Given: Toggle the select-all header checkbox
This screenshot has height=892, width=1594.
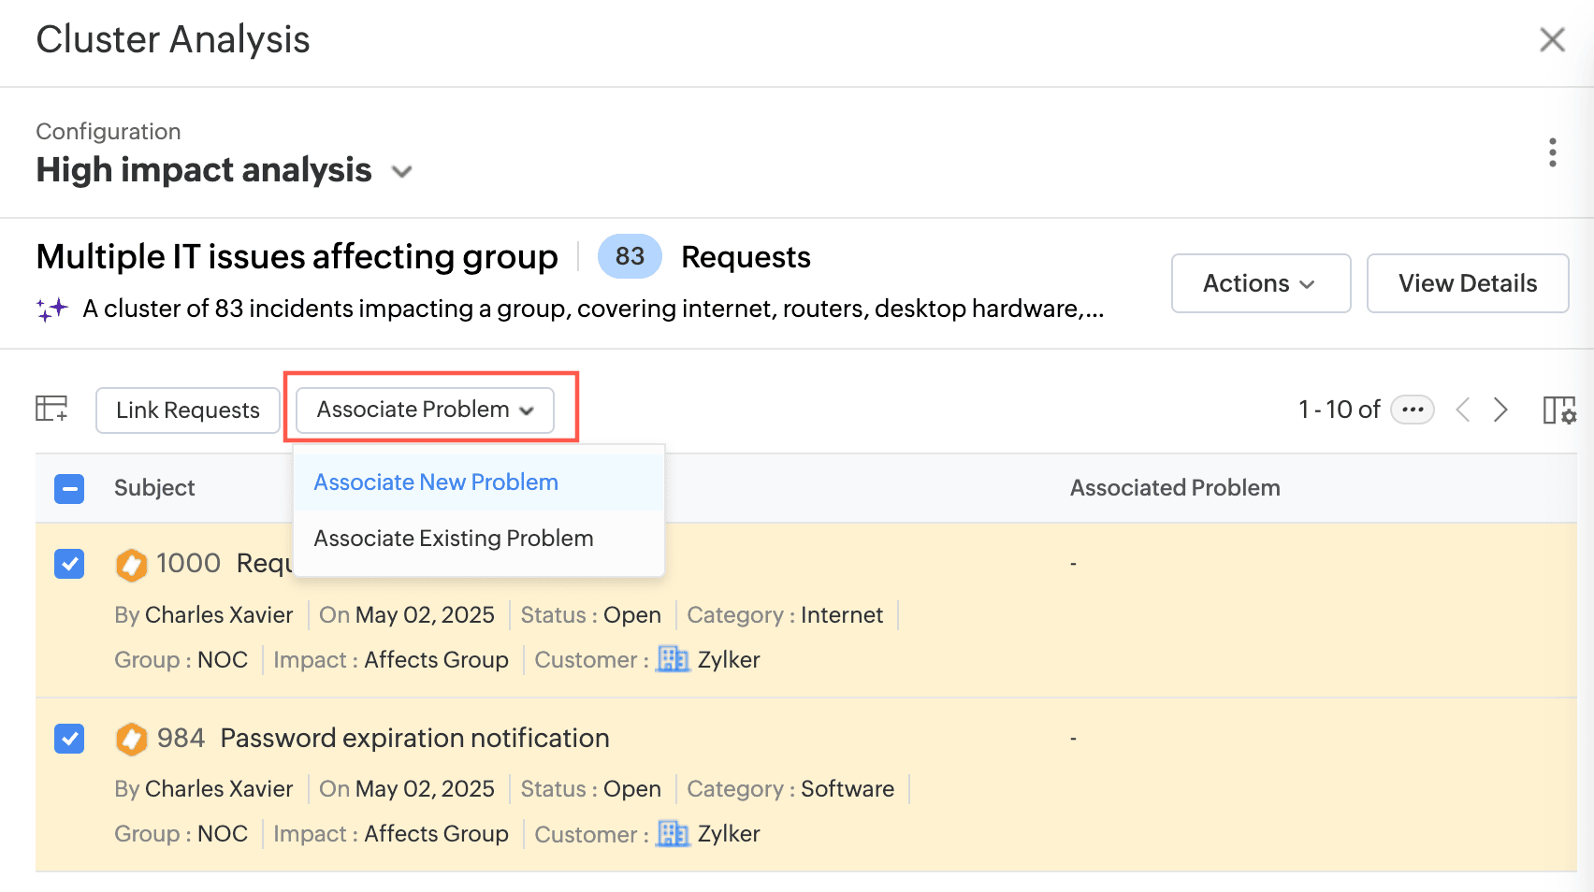Looking at the screenshot, I should [69, 488].
